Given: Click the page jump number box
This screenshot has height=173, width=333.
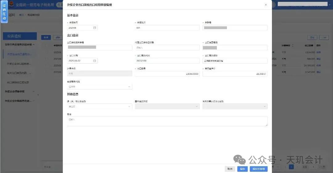Looking at the screenshot, I should (313, 167).
